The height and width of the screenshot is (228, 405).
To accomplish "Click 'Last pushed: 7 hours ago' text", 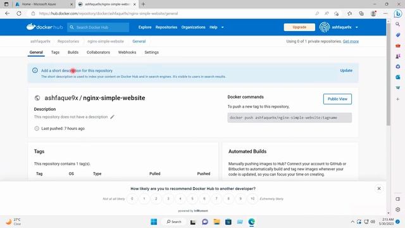I will point(63,129).
